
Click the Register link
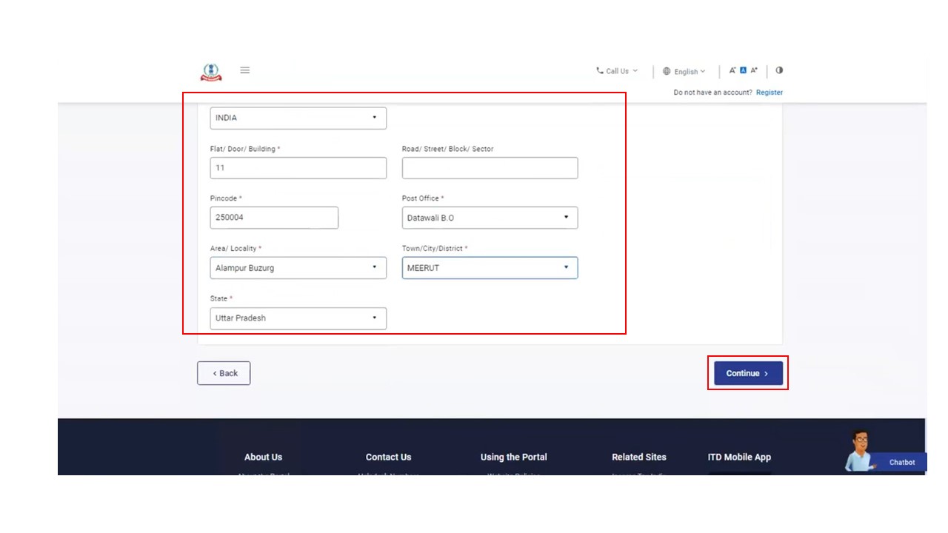pyautogui.click(x=769, y=93)
